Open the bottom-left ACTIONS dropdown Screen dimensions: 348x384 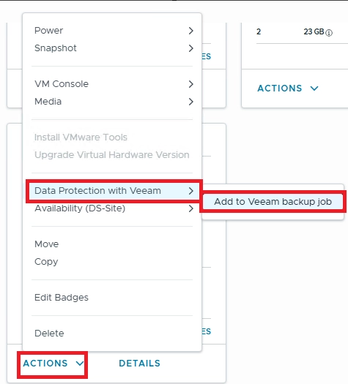pyautogui.click(x=53, y=364)
